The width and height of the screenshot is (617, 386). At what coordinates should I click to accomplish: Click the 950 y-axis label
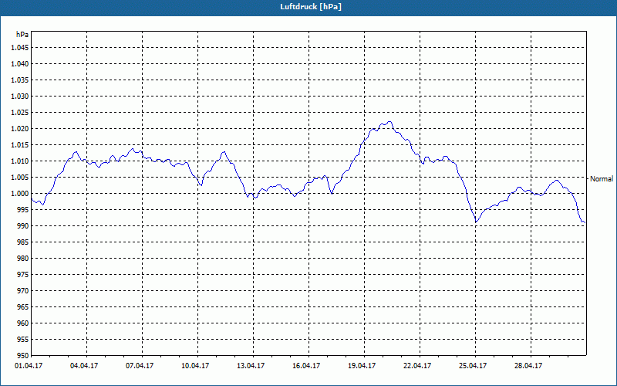[24, 355]
